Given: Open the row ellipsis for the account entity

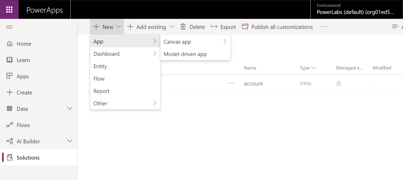Looking at the screenshot, I should point(231,83).
